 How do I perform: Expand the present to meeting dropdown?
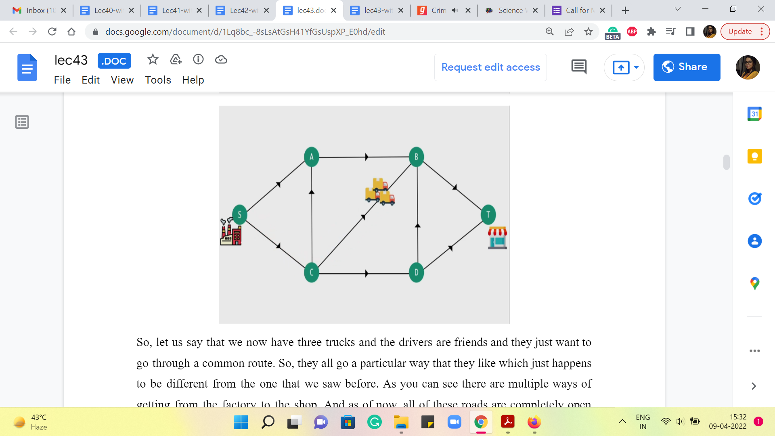tap(636, 67)
